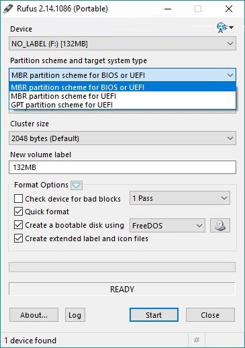This screenshot has width=245, height=348.
Task: Click the disk image select icon
Action: [x=220, y=225]
